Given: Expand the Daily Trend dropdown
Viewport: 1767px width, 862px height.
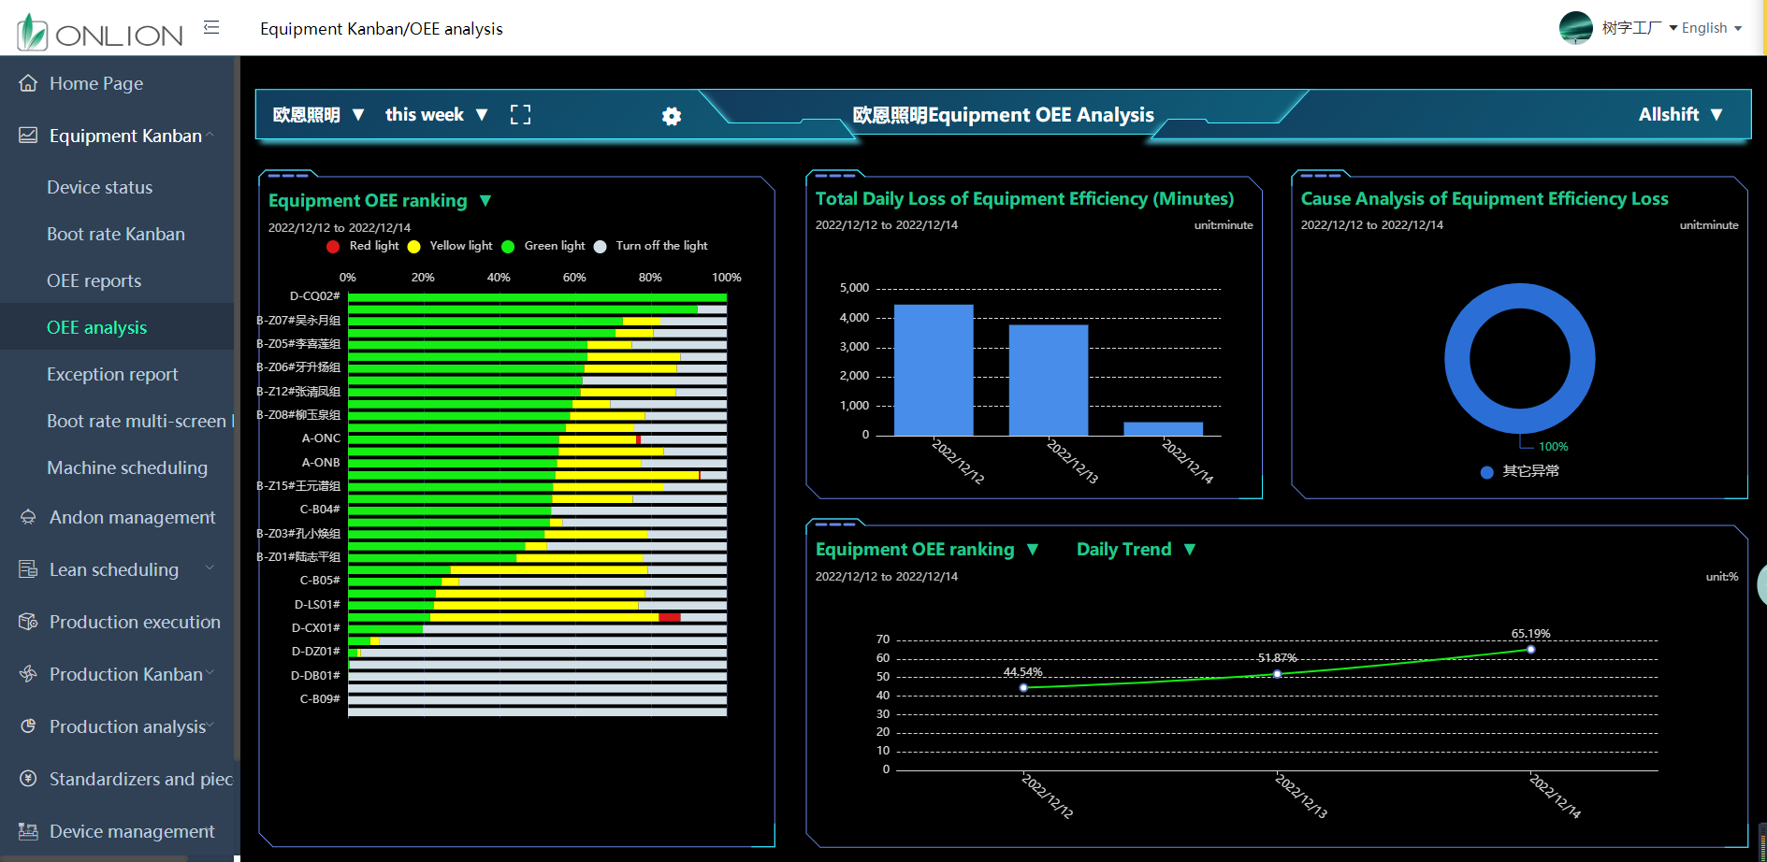Looking at the screenshot, I should 1135,550.
